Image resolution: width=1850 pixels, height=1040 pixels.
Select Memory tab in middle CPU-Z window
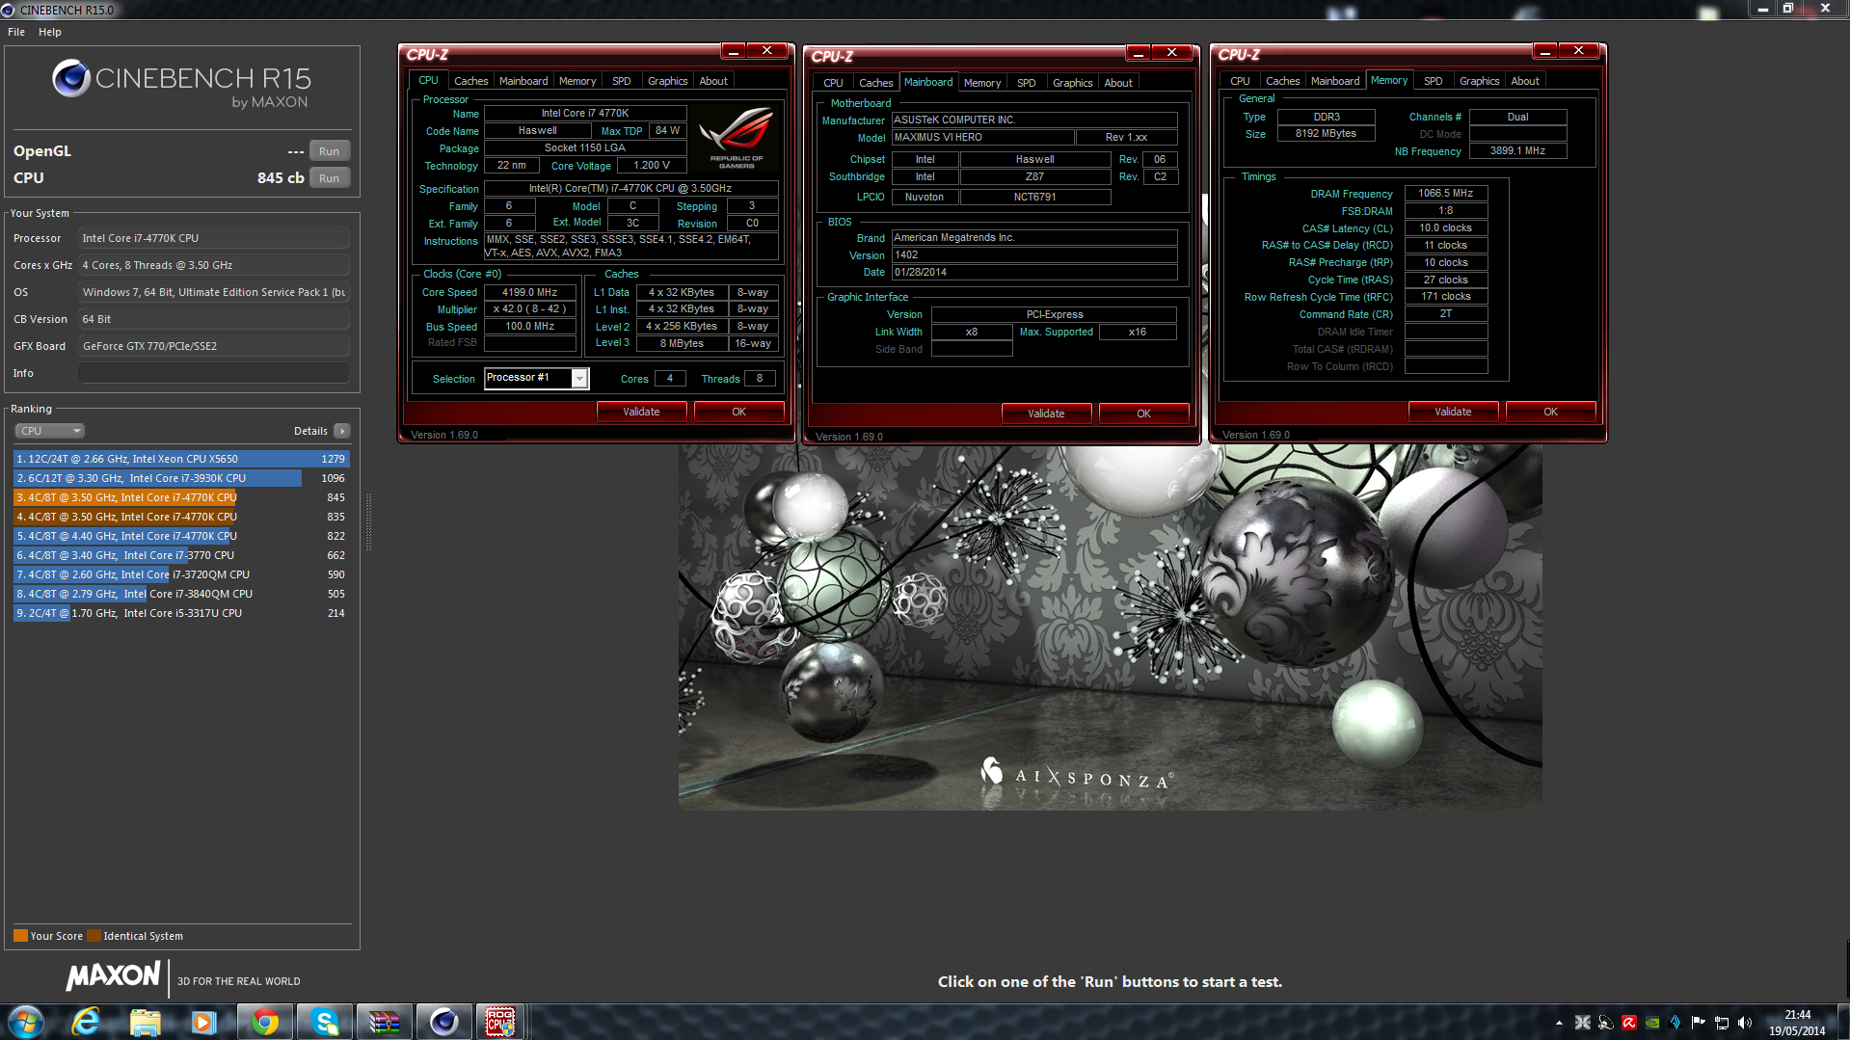point(982,83)
